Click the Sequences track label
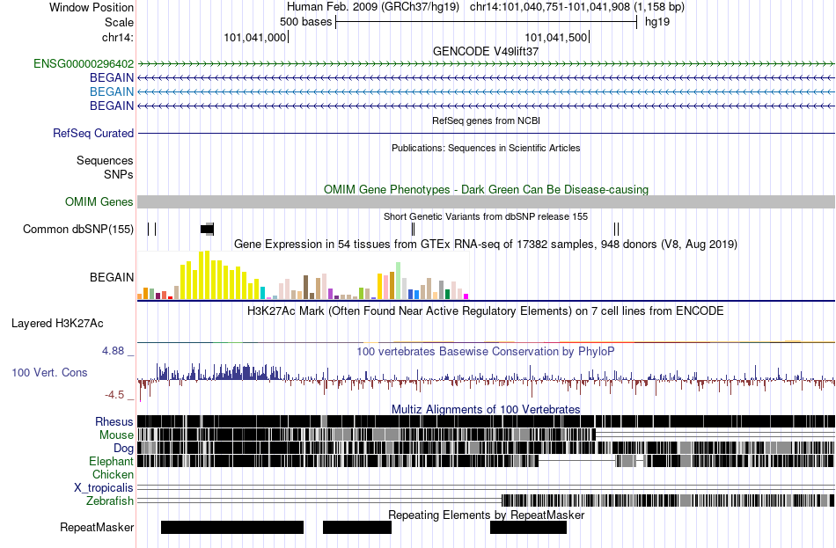Image resolution: width=836 pixels, height=548 pixels. [105, 160]
